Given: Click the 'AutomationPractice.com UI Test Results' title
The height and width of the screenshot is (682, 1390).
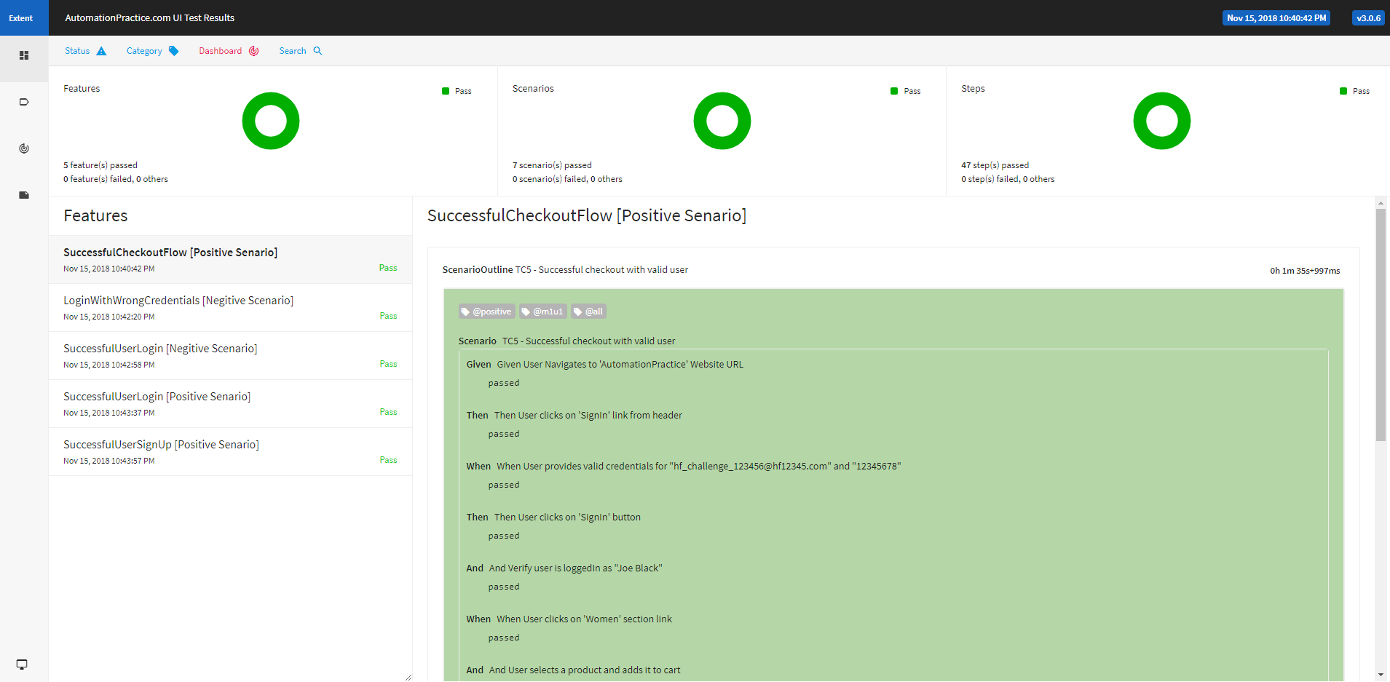Looking at the screenshot, I should (150, 18).
